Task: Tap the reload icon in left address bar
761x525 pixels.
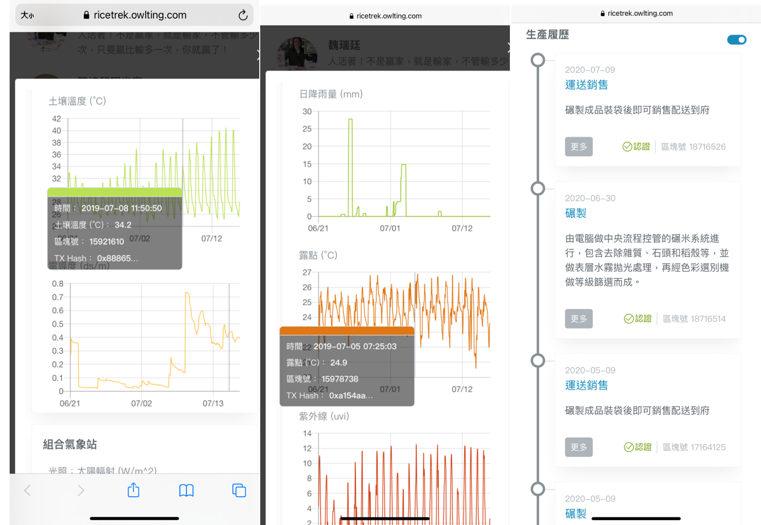Action: pos(243,15)
